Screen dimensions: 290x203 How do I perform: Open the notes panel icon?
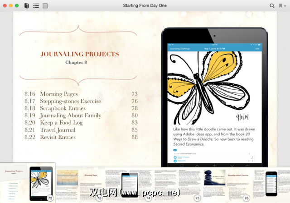45,6
